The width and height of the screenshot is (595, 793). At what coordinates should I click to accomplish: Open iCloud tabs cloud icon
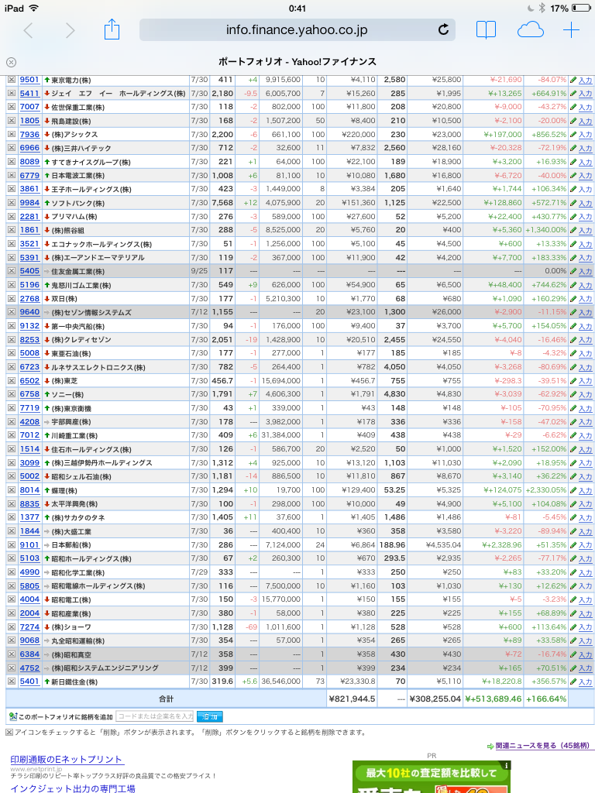(x=530, y=30)
